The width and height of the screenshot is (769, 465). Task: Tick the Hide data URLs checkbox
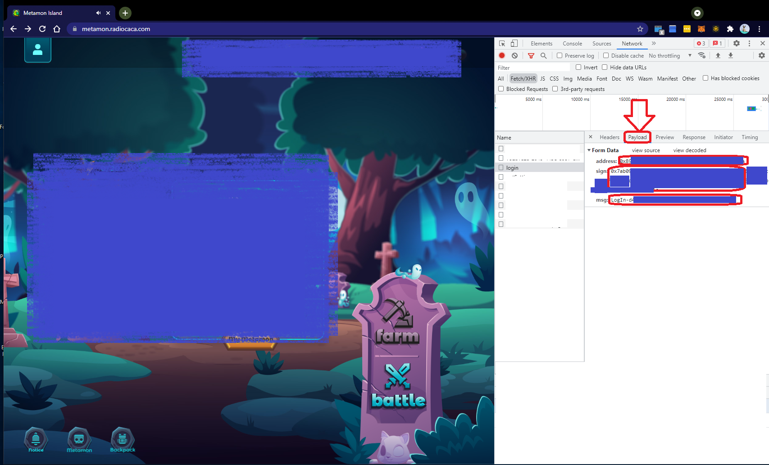pos(605,67)
